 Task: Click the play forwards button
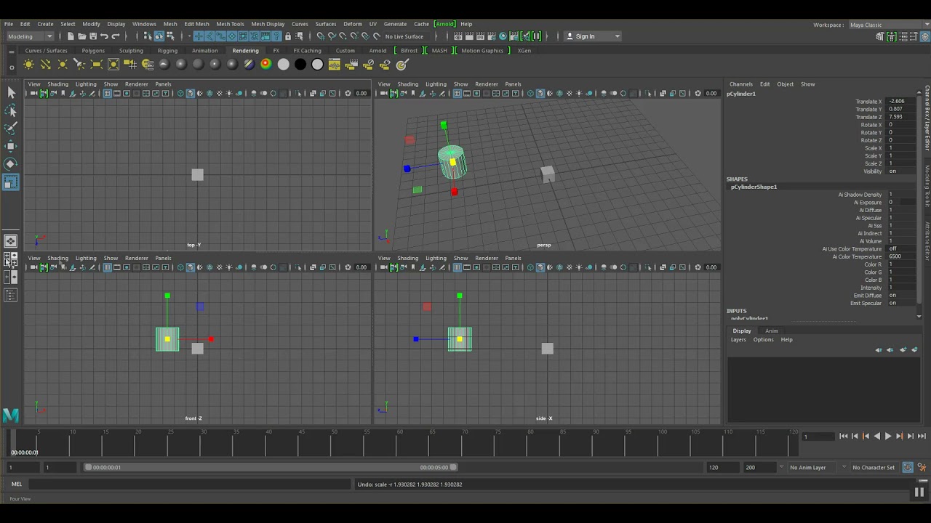click(888, 436)
